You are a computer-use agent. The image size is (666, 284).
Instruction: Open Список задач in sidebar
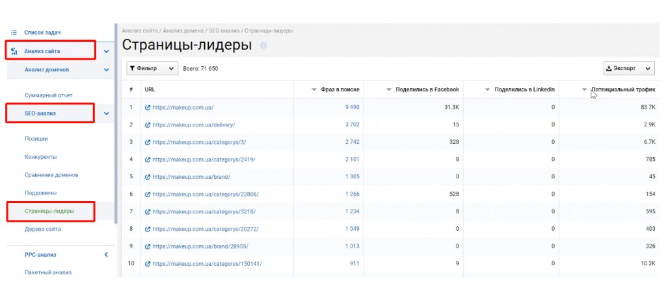[42, 32]
